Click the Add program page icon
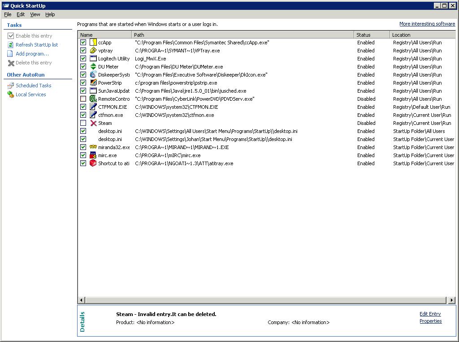Viewport: 459px width, 342px height. tap(10, 54)
